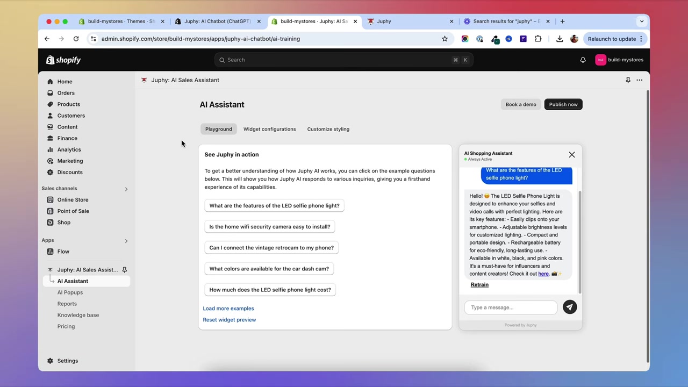Open the browser extensions puzzle icon
The width and height of the screenshot is (688, 387).
pyautogui.click(x=538, y=39)
